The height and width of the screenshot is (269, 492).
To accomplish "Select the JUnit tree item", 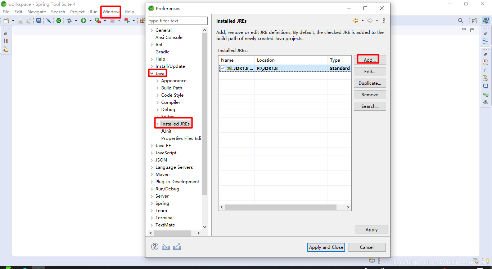I will tap(166, 131).
